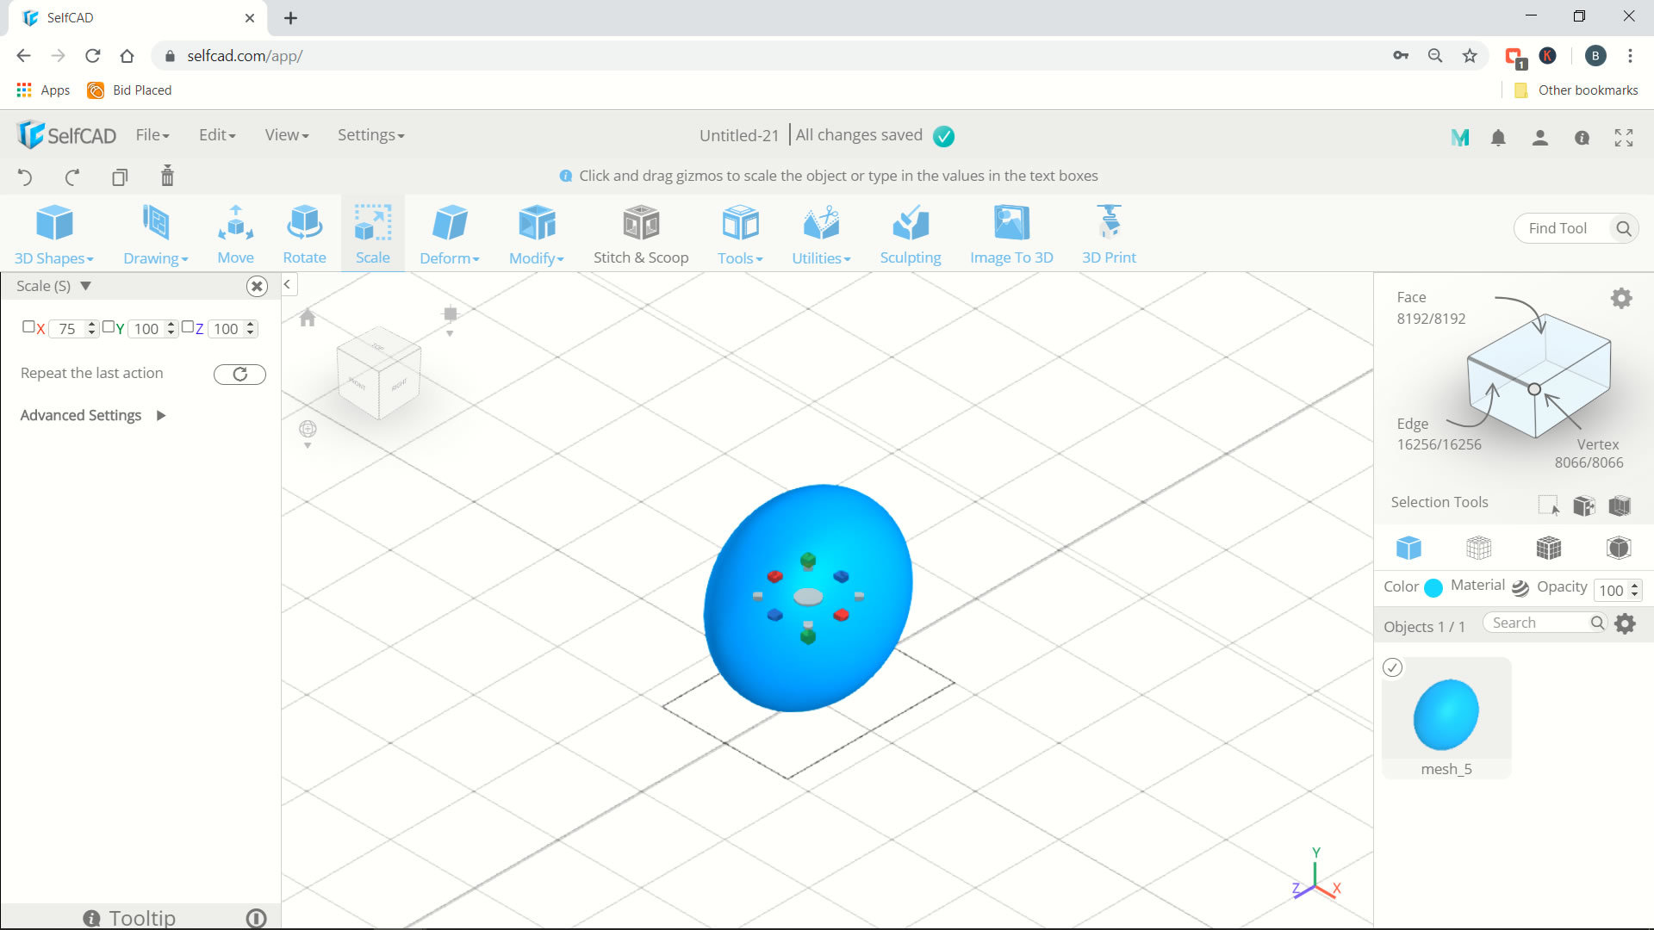Open the 3D Shapes tool menu
The width and height of the screenshot is (1654, 930).
coord(54,234)
